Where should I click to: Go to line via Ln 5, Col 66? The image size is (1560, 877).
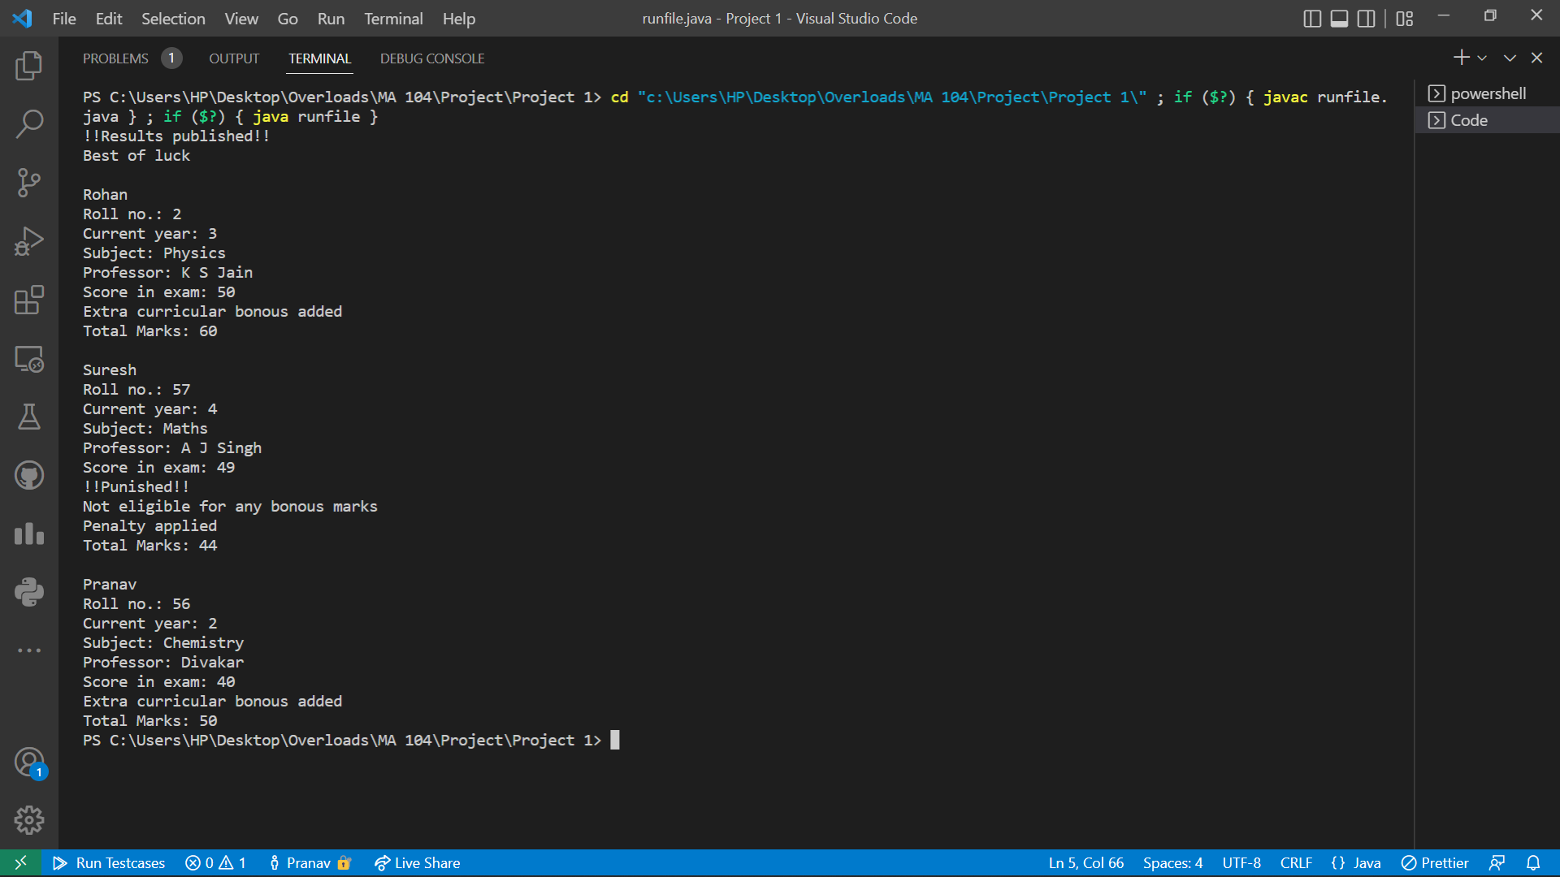(1085, 863)
